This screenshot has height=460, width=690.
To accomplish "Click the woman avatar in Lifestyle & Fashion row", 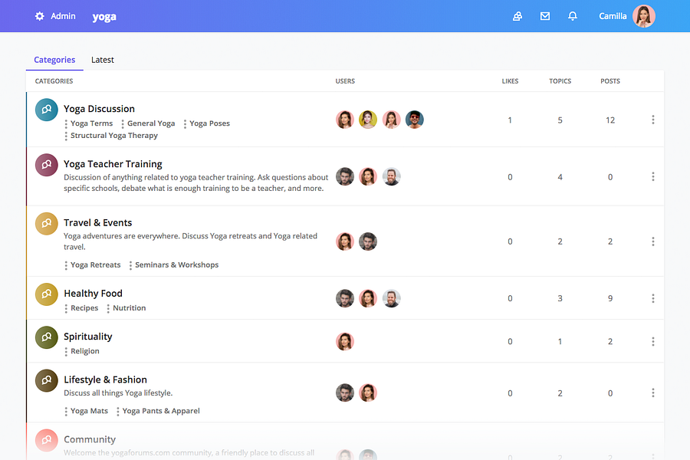I will point(368,393).
